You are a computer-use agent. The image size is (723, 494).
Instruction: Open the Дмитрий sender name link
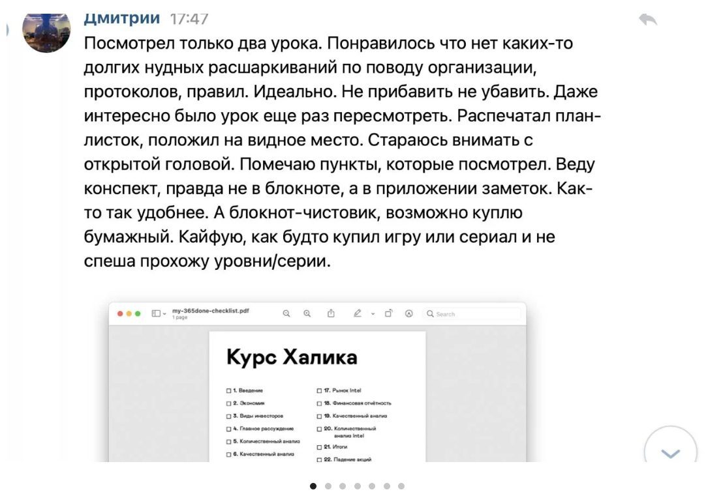[122, 19]
